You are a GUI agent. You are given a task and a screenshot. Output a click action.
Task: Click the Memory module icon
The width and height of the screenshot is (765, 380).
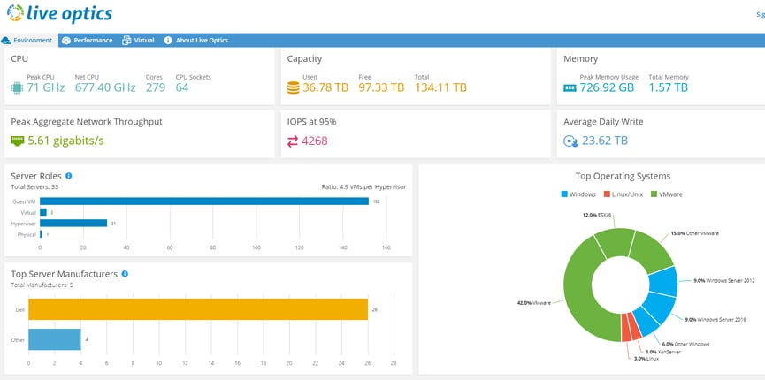(570, 88)
